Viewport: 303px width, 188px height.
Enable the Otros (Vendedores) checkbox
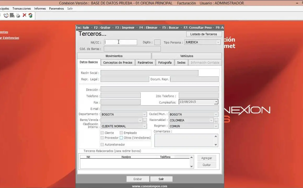(x=121, y=138)
